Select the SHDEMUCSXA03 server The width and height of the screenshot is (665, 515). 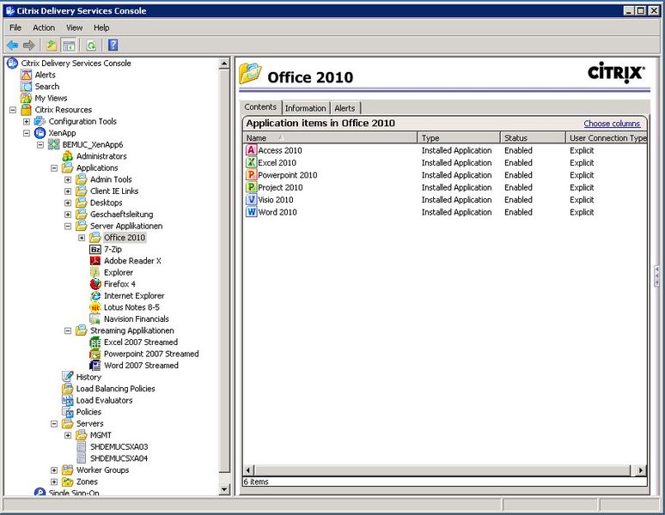tap(119, 447)
